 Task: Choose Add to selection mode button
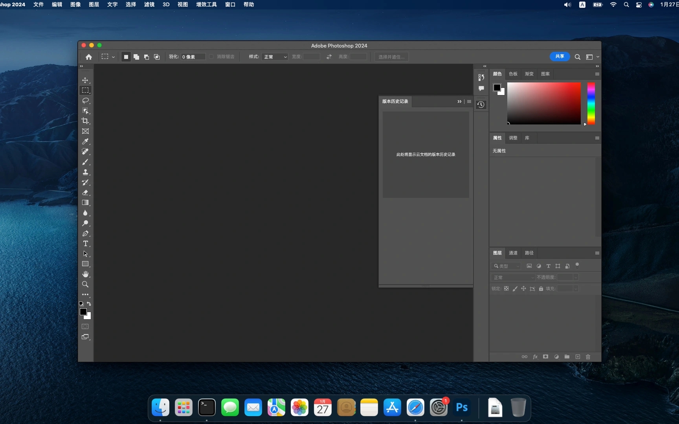coord(136,57)
